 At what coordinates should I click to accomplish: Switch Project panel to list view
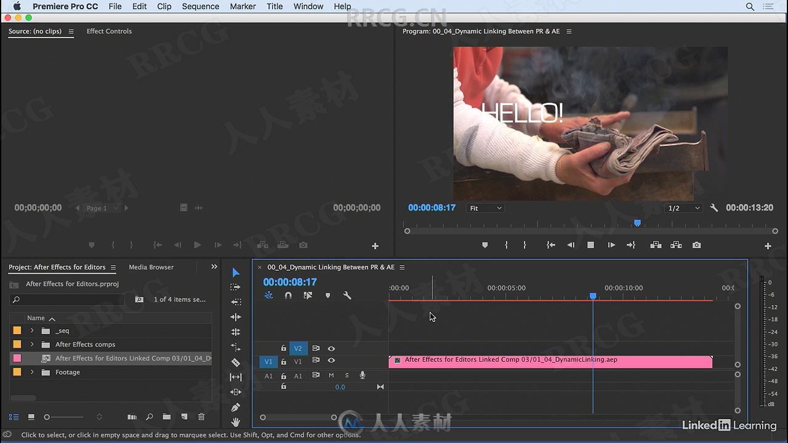(14, 417)
